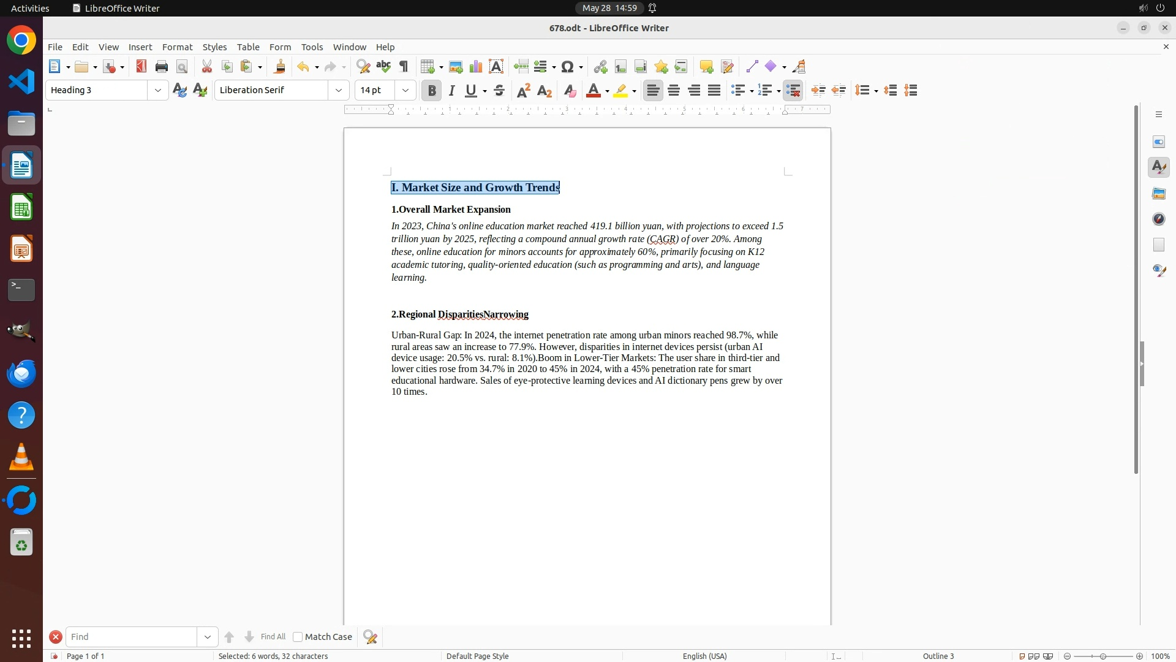Open the Liberation Serif font name dropdown
This screenshot has width=1176, height=662.
339,91
